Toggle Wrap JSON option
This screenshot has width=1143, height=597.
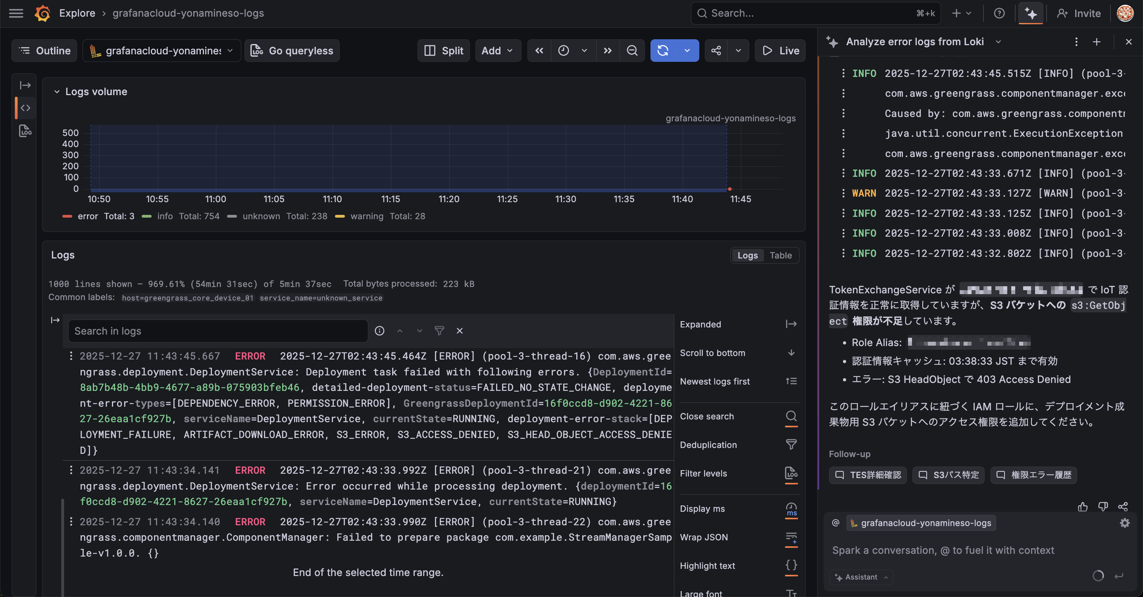[x=791, y=537]
